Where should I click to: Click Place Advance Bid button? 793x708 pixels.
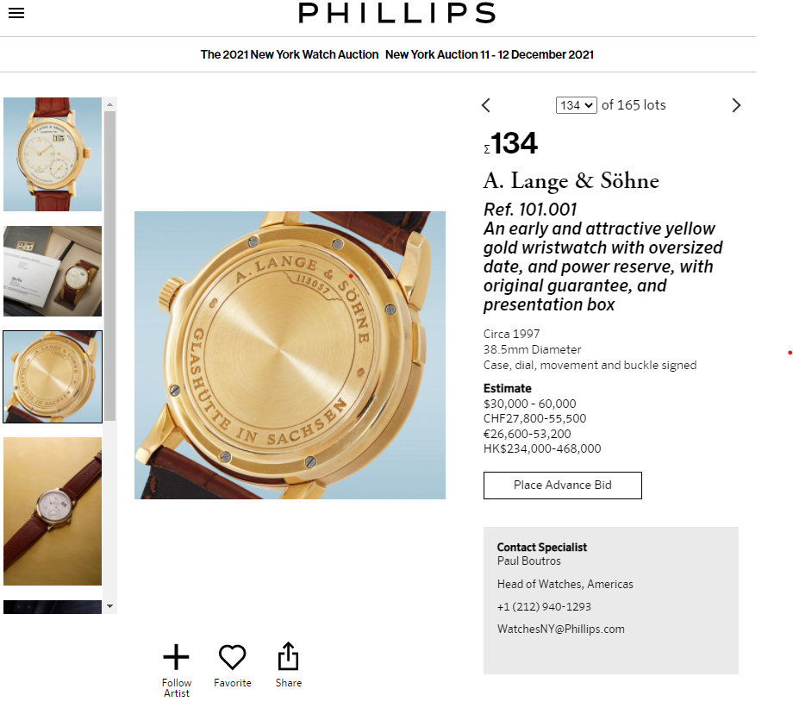[x=562, y=485]
